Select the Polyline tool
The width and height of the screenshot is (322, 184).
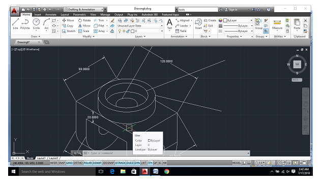[x=25, y=24]
